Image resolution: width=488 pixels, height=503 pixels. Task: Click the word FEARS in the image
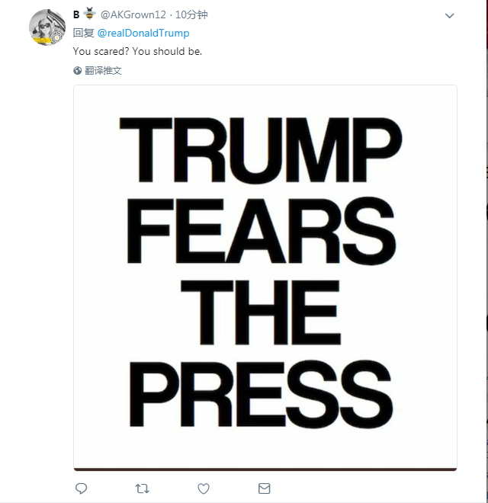pos(261,231)
